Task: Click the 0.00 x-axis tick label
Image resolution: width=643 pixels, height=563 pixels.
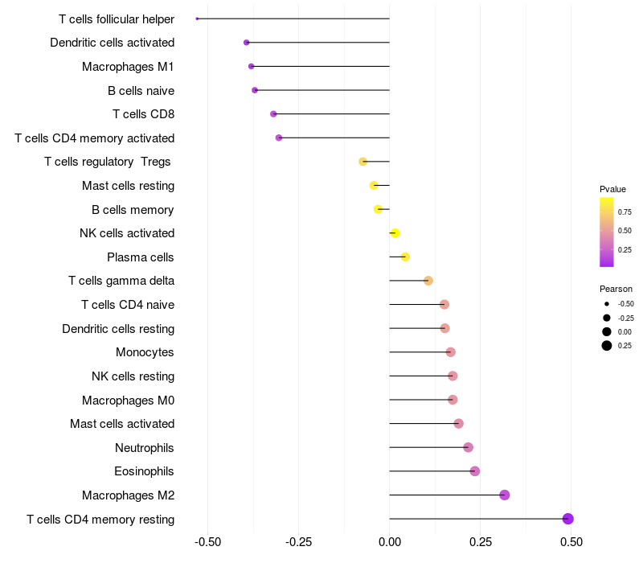Action: click(390, 542)
